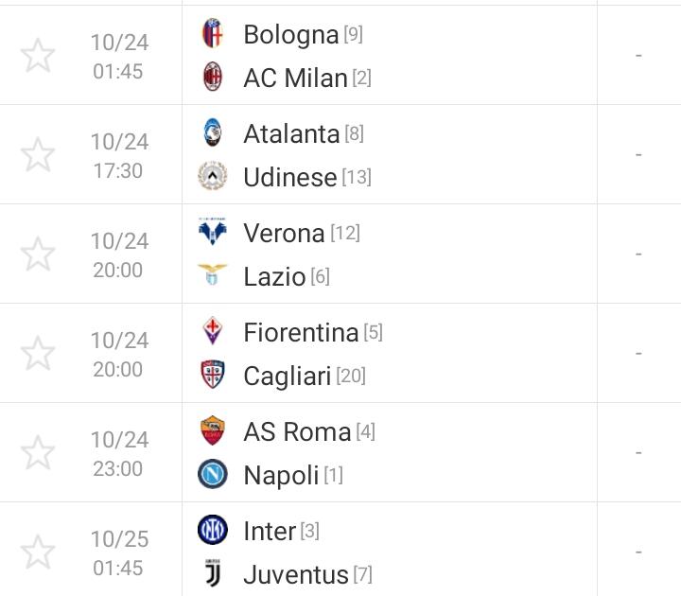Star the Fiorentina vs Cagliari fixture
The image size is (681, 596).
coord(38,354)
